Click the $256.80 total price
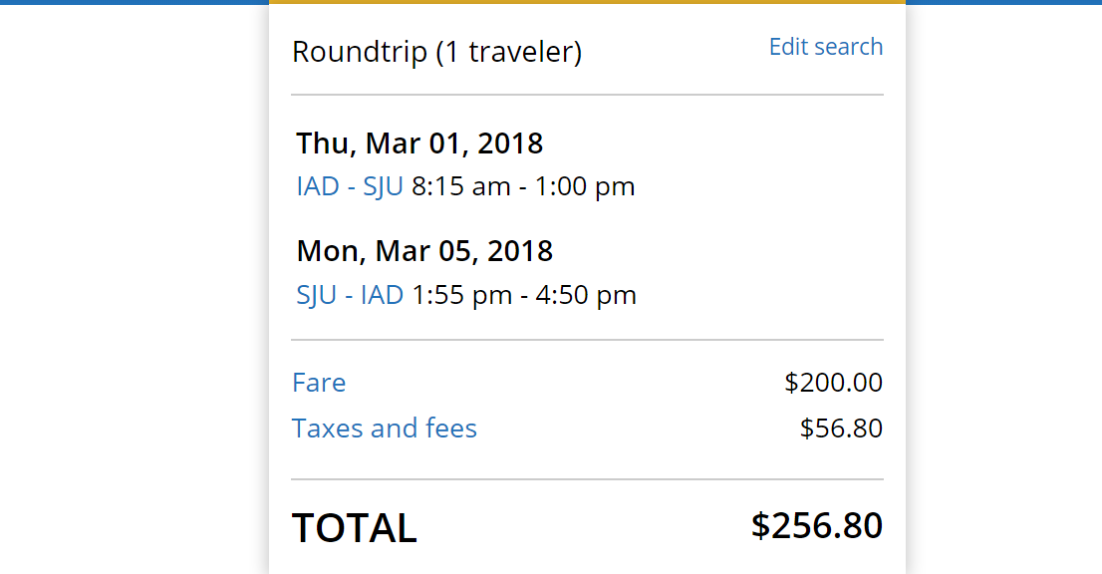 817,526
